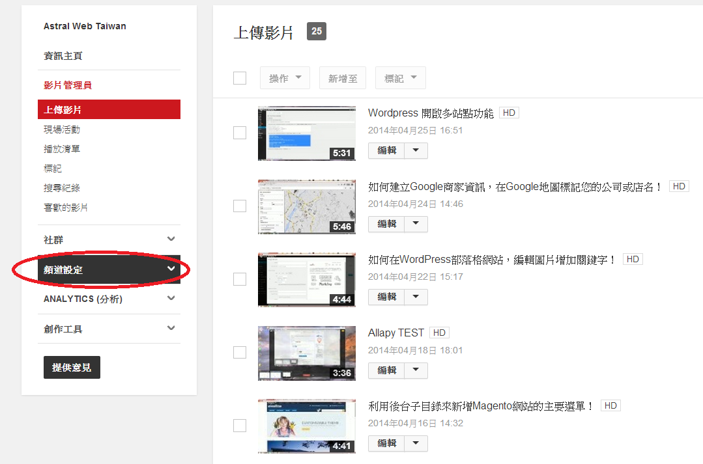This screenshot has height=464, width=703.
Task: Click HD badge next to Wordpress 開啟多站點功能
Action: pyautogui.click(x=509, y=113)
